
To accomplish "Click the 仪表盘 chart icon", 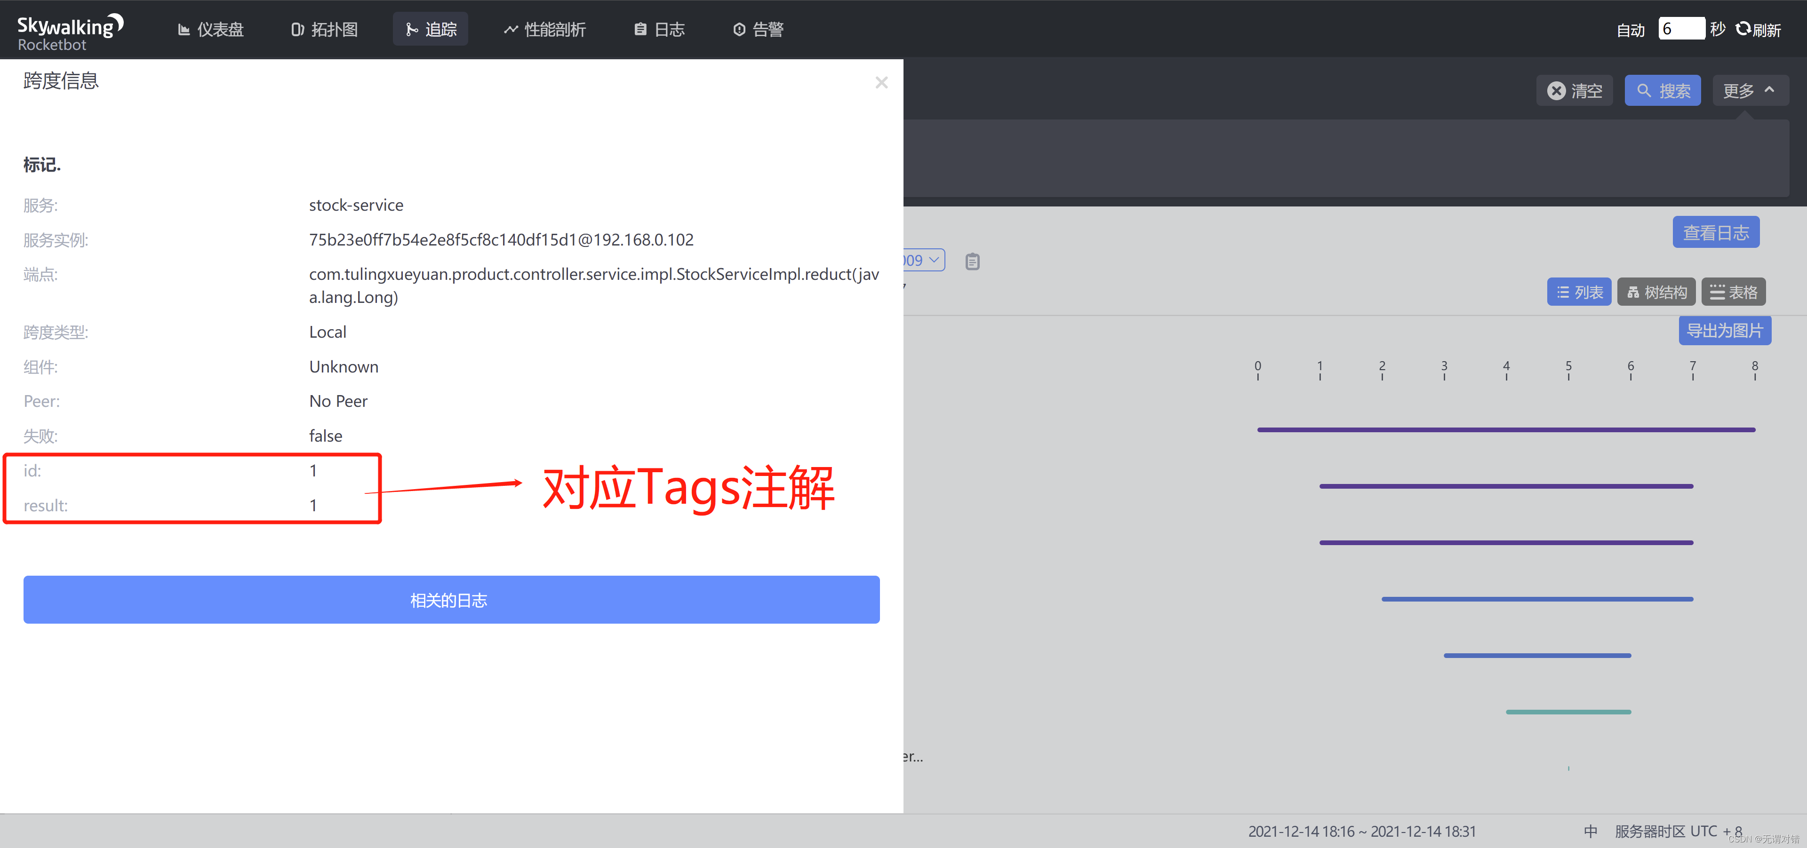I will click(184, 30).
